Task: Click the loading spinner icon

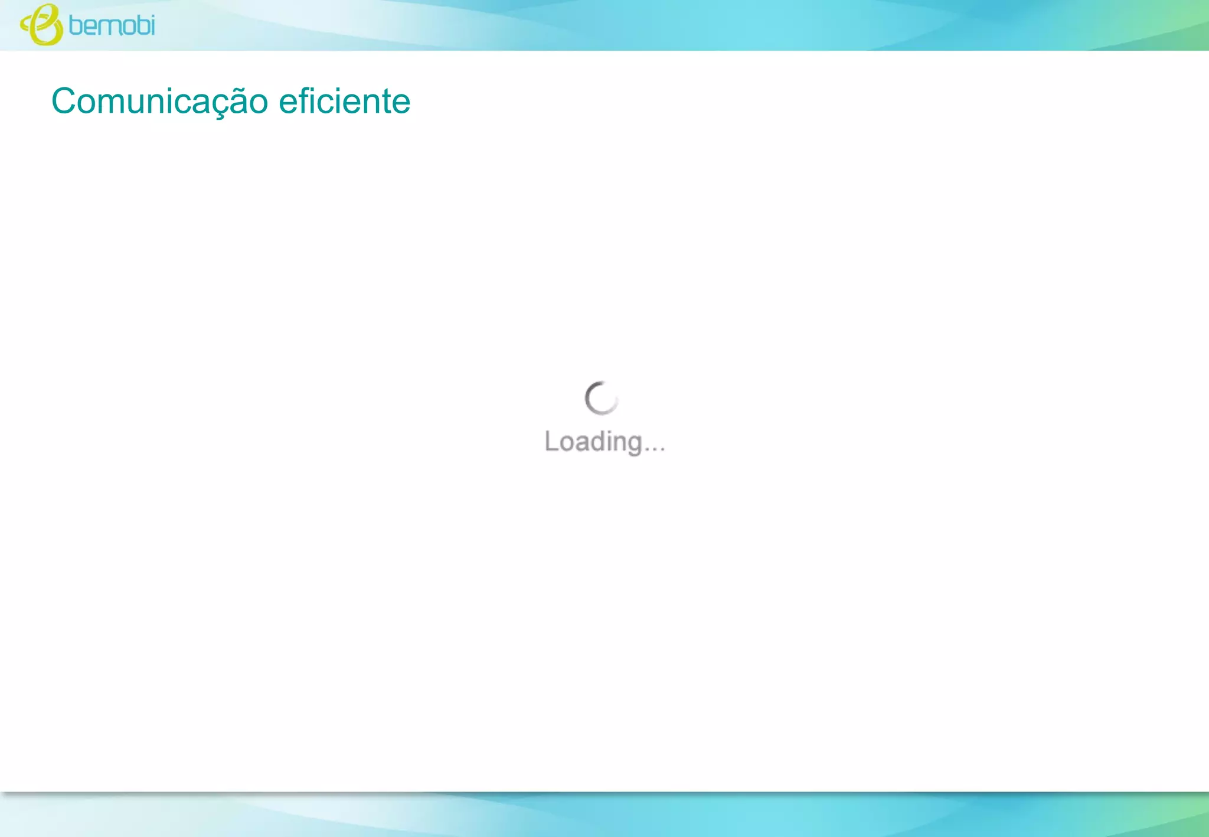Action: (602, 398)
